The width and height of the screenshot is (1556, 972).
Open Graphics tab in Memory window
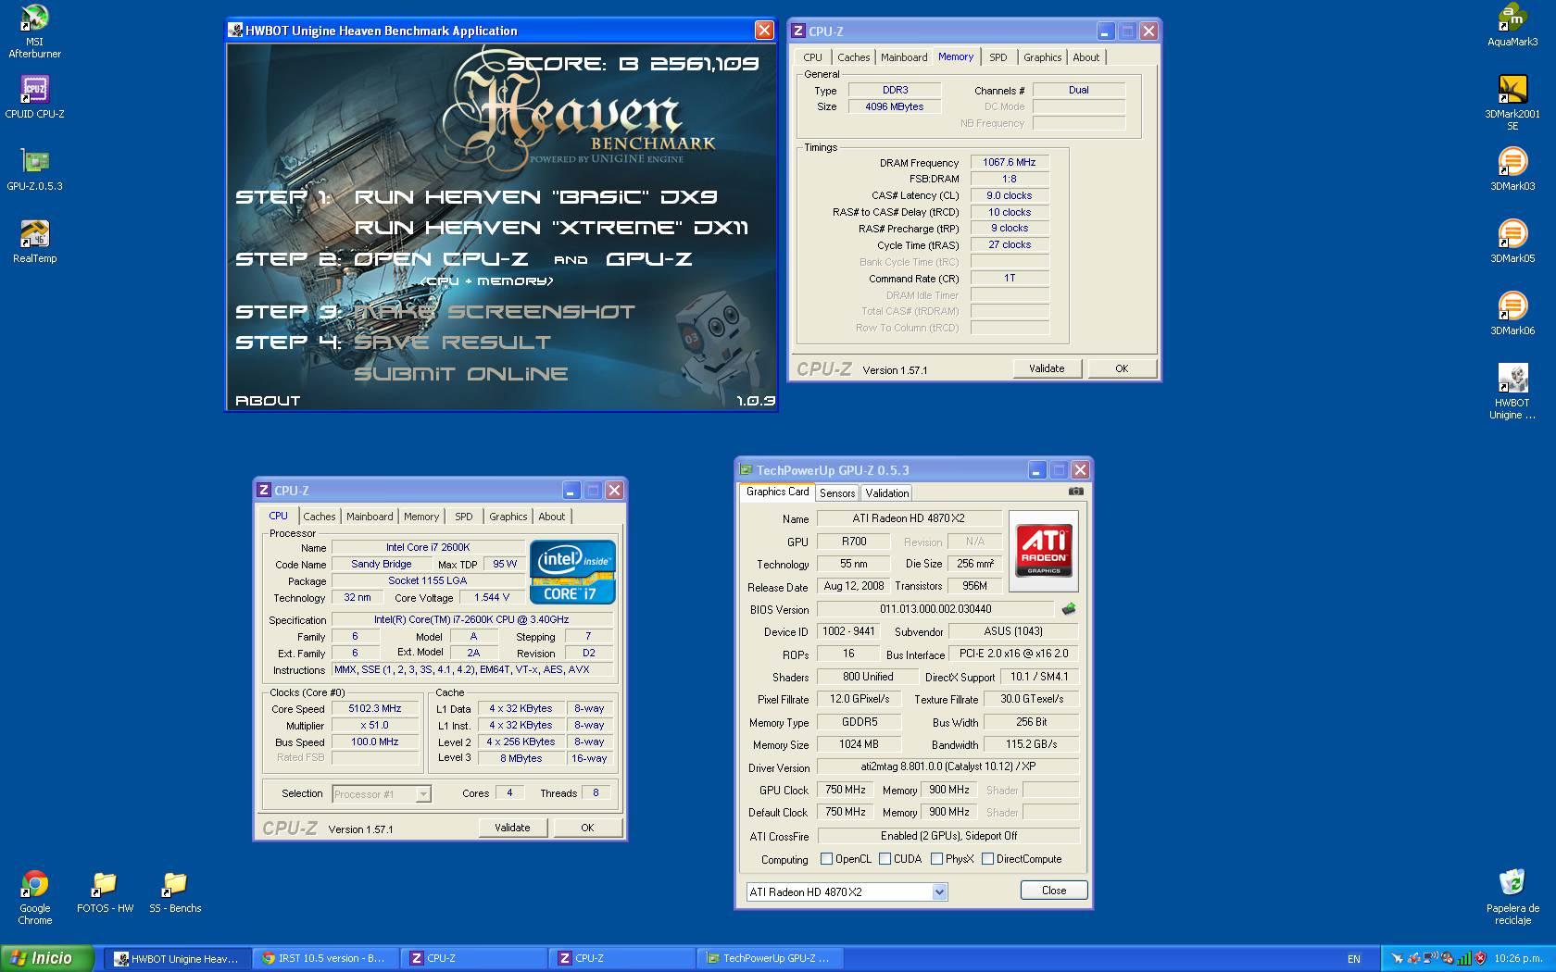[1042, 57]
